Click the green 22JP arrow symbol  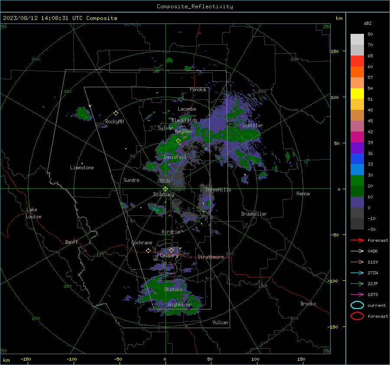point(357,283)
